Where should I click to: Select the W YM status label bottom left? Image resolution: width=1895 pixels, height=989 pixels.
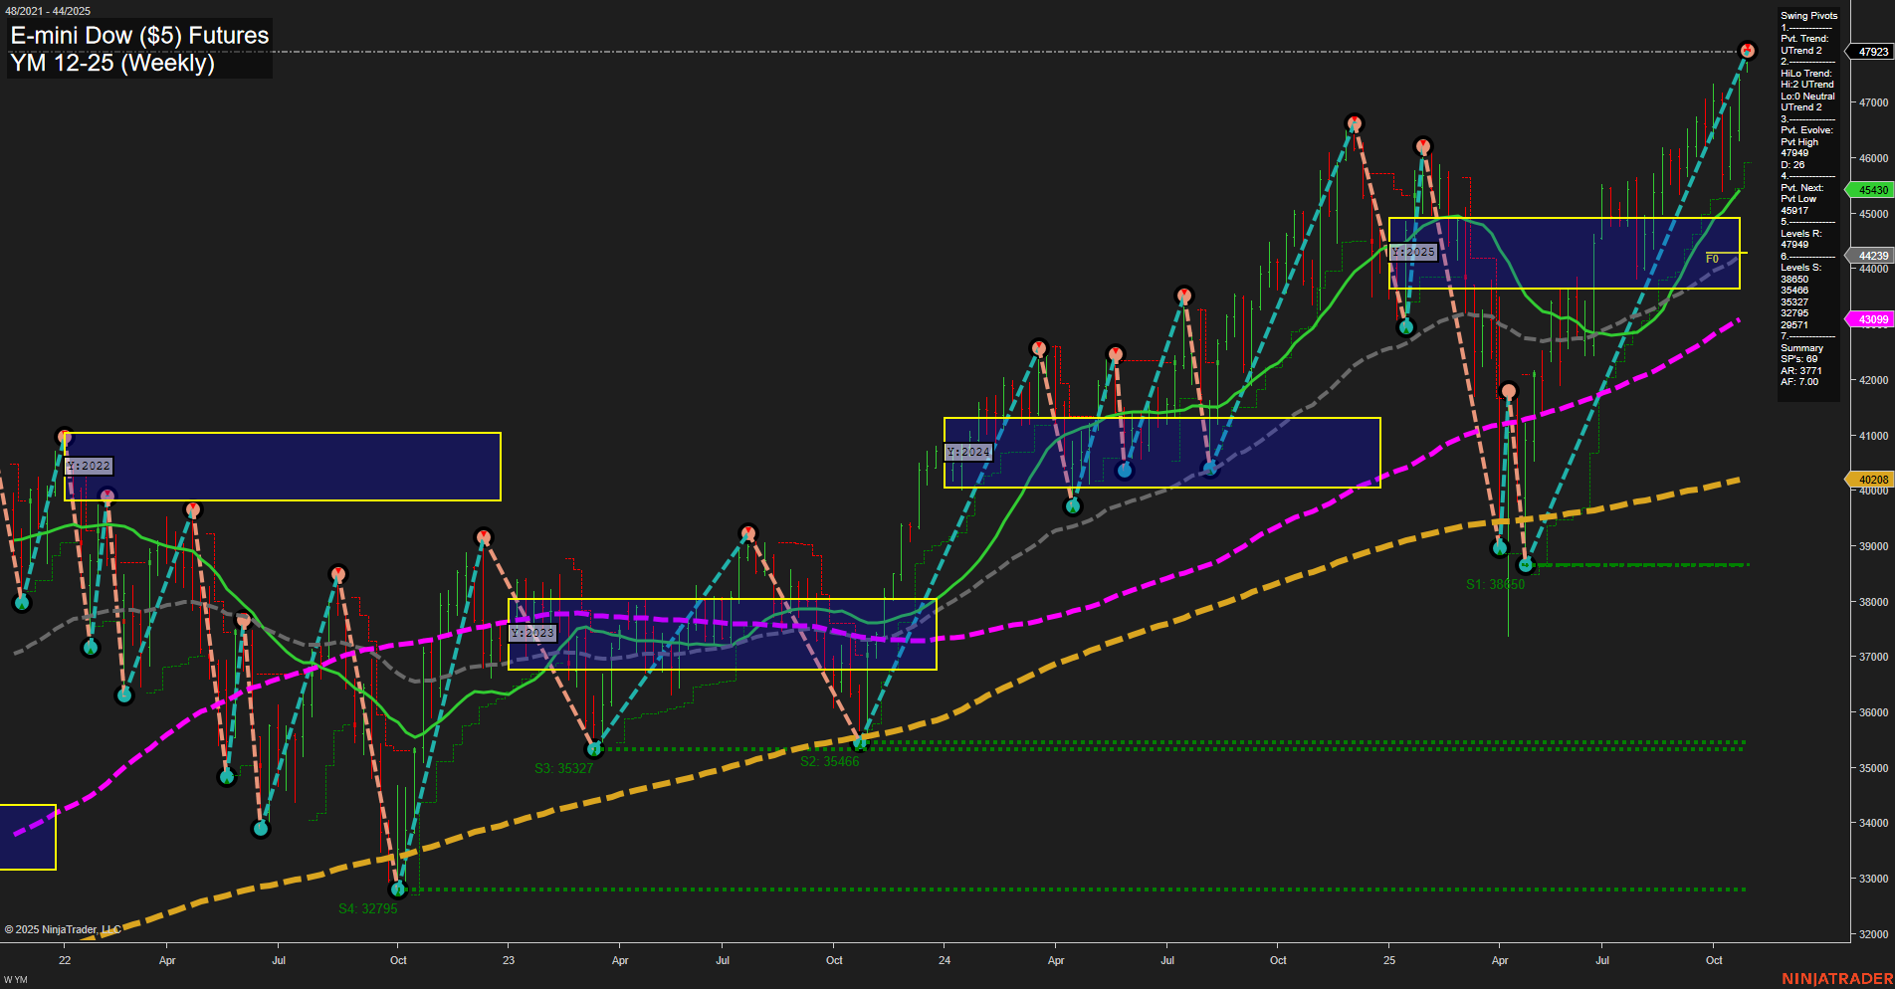pyautogui.click(x=17, y=979)
